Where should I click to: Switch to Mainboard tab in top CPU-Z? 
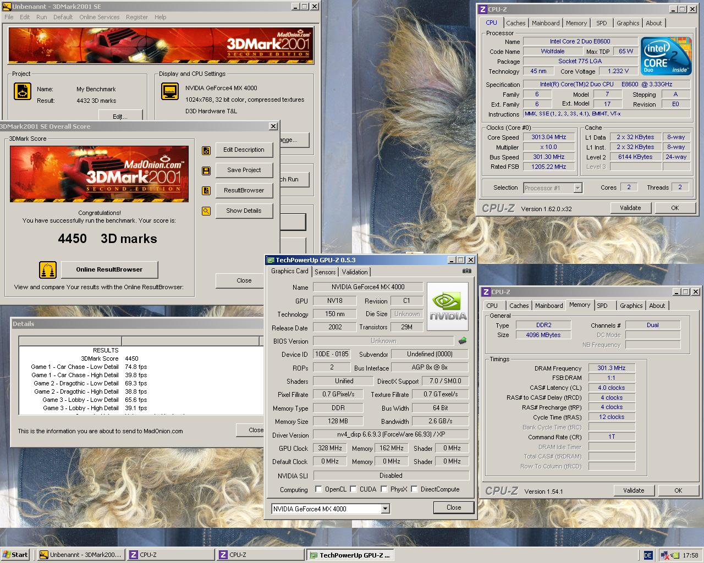tap(546, 23)
